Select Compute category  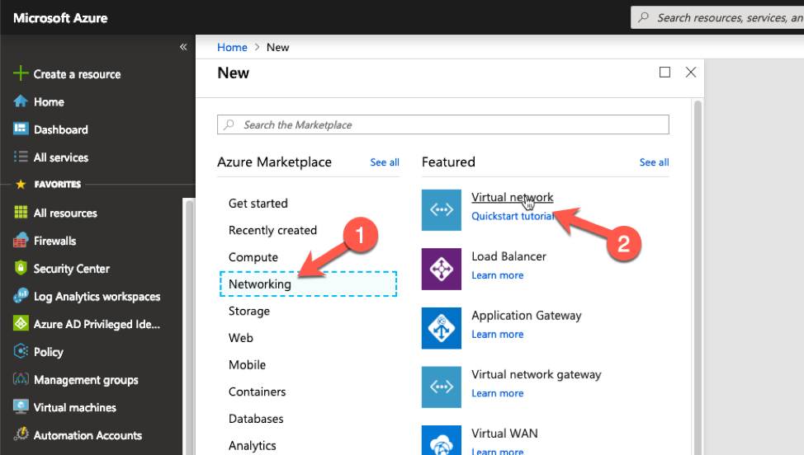(x=253, y=257)
